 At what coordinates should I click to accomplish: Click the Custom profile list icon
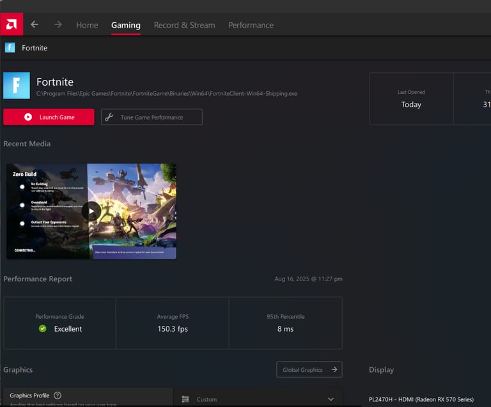(185, 399)
